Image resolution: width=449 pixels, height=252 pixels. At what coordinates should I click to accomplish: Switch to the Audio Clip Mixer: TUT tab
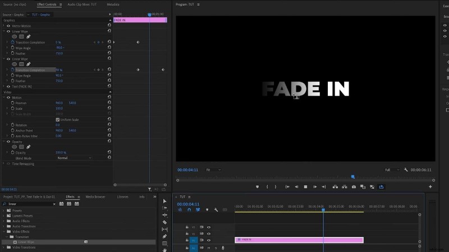point(82,4)
